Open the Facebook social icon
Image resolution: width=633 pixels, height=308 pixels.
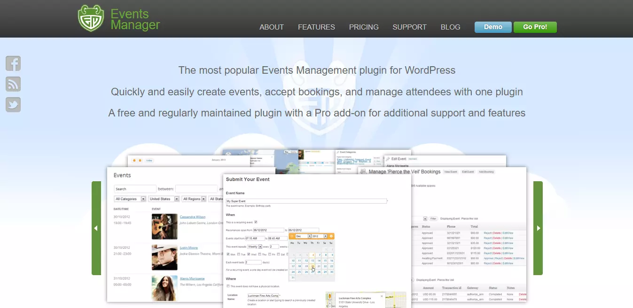pos(13,63)
